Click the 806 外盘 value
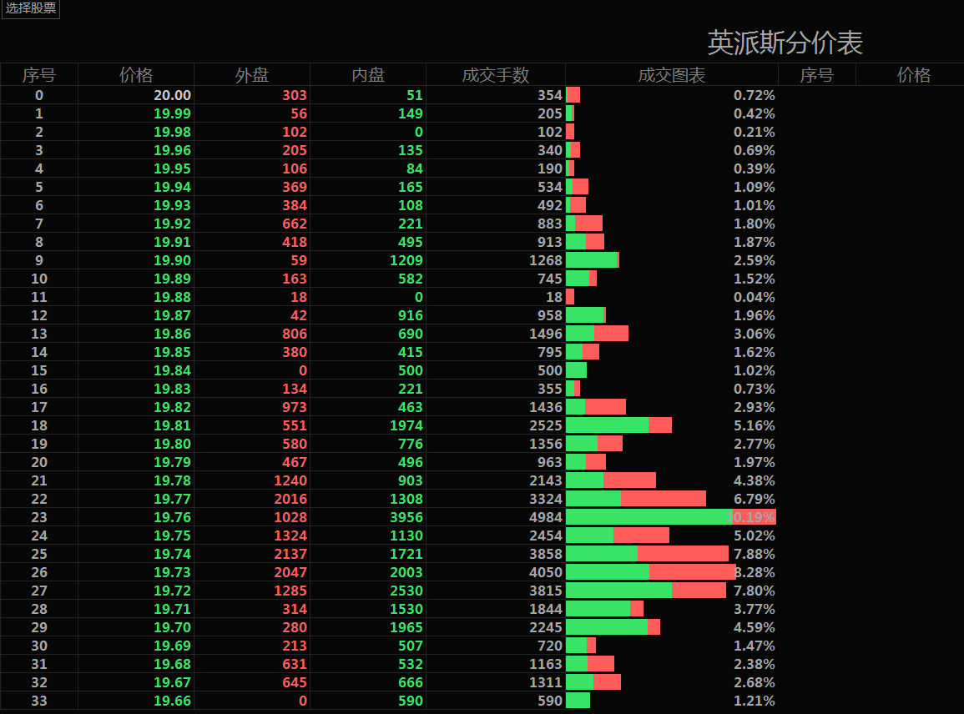The image size is (964, 714). 295,334
